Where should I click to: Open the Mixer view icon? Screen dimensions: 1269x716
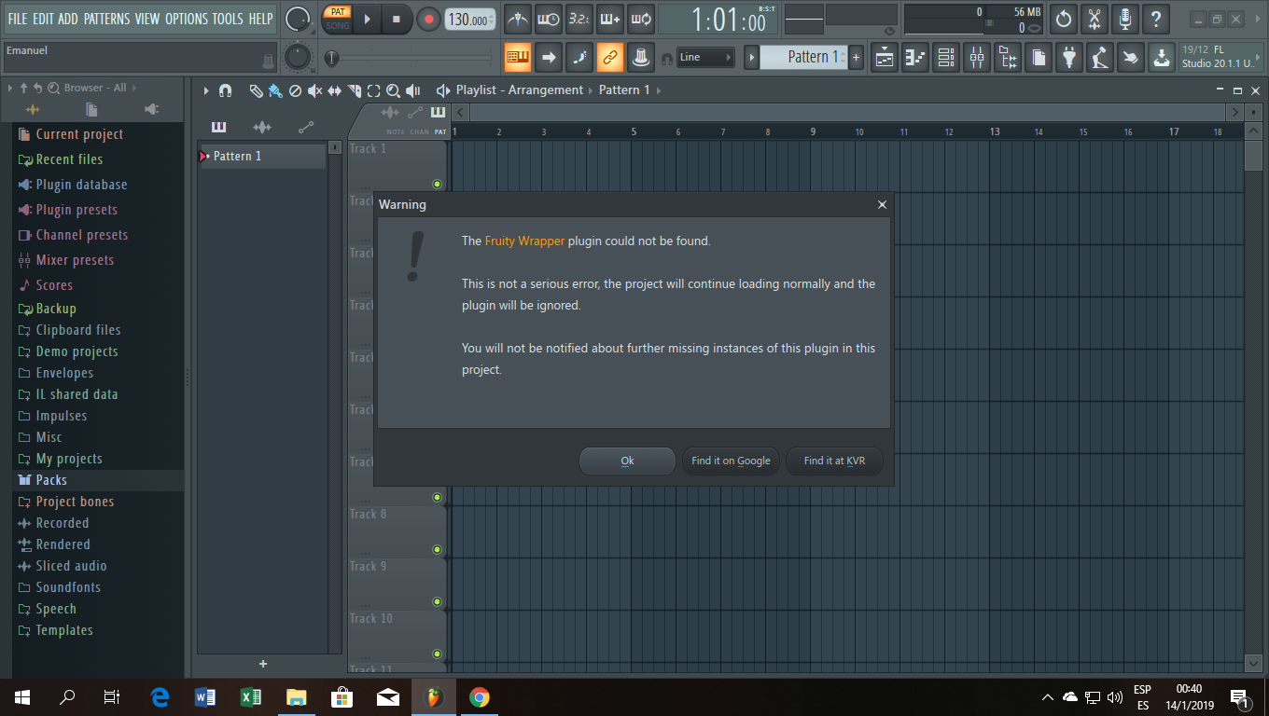click(977, 57)
